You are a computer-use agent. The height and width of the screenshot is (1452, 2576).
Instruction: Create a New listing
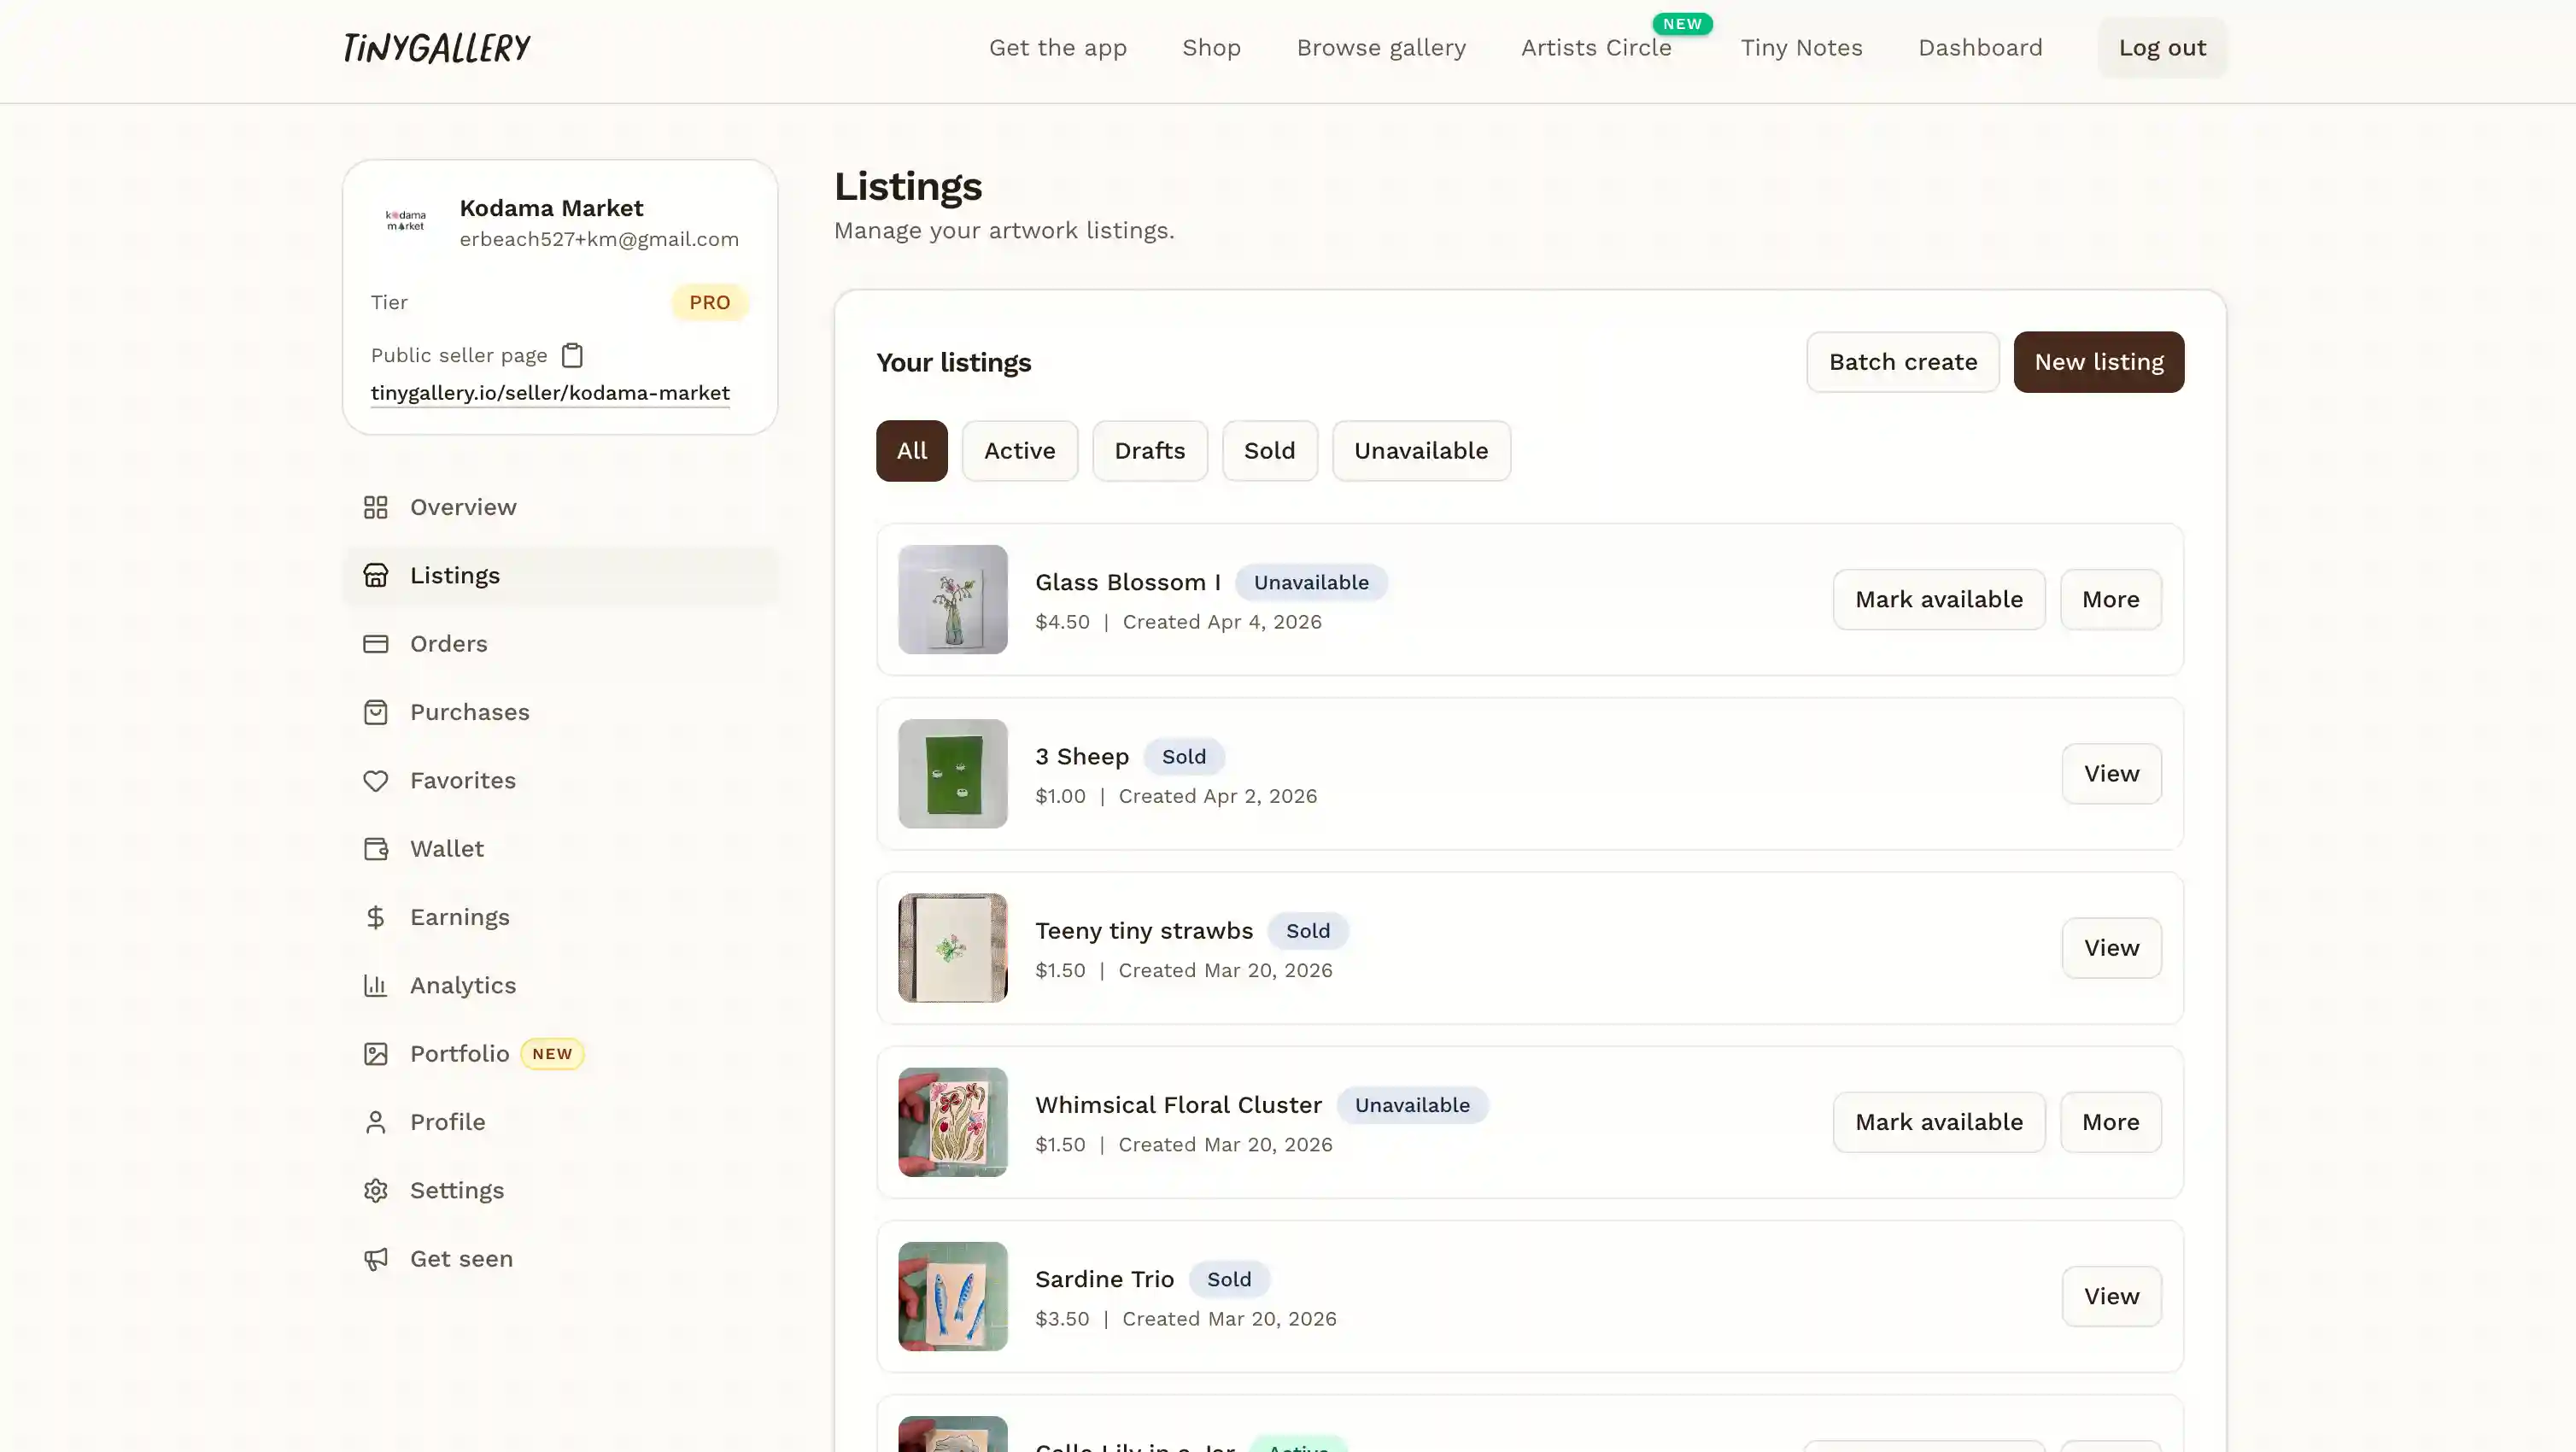pos(2098,362)
